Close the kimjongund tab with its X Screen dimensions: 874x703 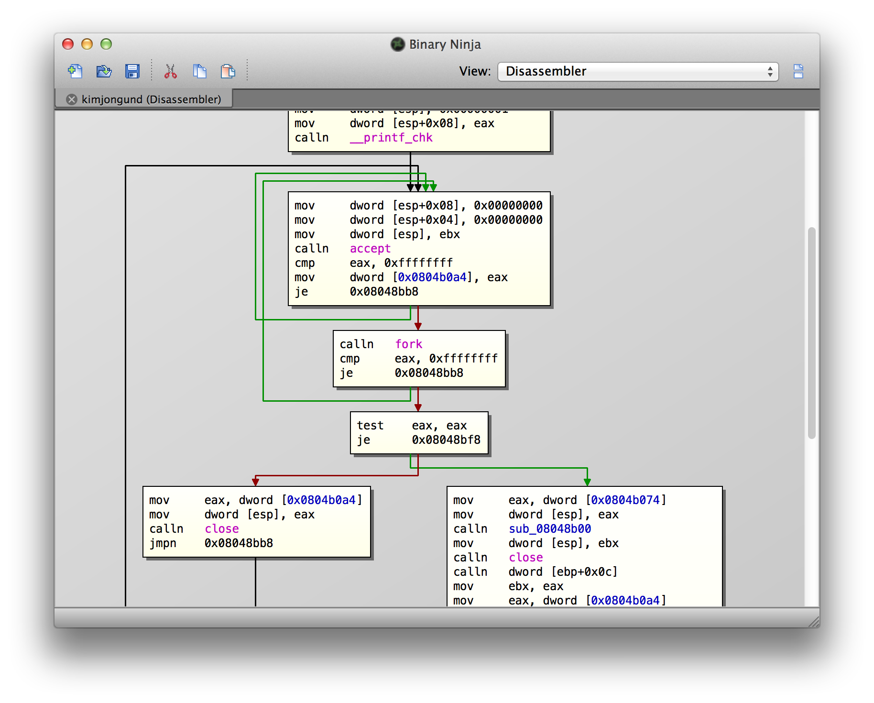(72, 99)
